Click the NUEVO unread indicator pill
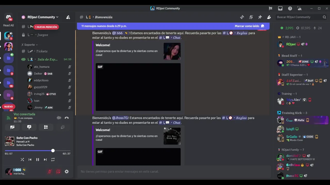Image resolution: width=330 pixels, height=185 pixels. click(9, 107)
